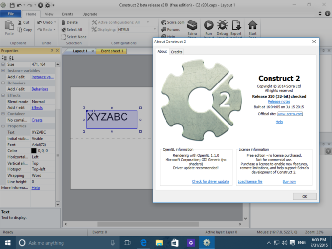Click the quick access Run layout icon
332x249 pixels.
[41, 5]
